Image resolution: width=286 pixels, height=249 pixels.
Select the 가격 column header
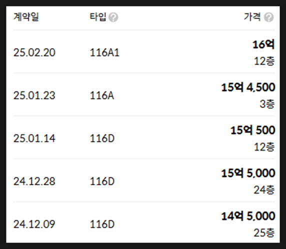tap(252, 17)
